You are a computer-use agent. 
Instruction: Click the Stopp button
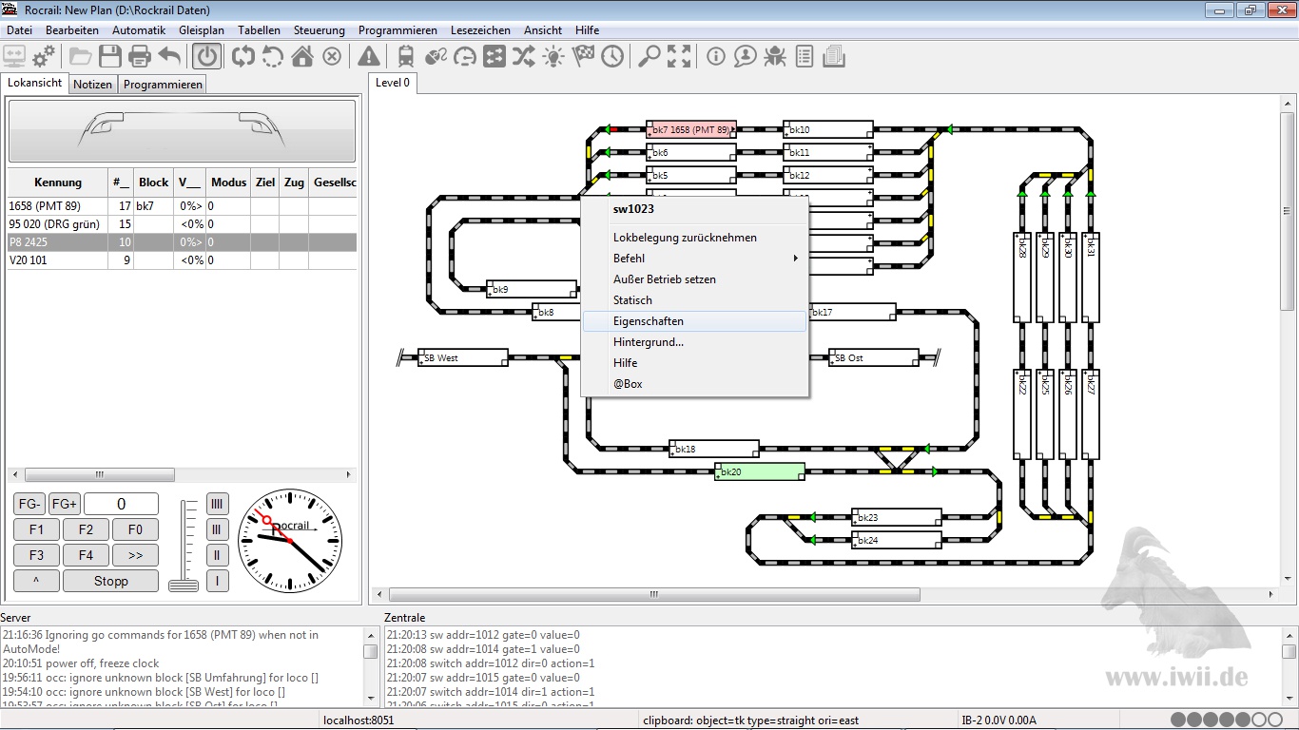coord(111,581)
